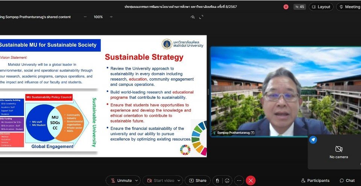Expand video options arrow beside Start video

[x=179, y=180]
